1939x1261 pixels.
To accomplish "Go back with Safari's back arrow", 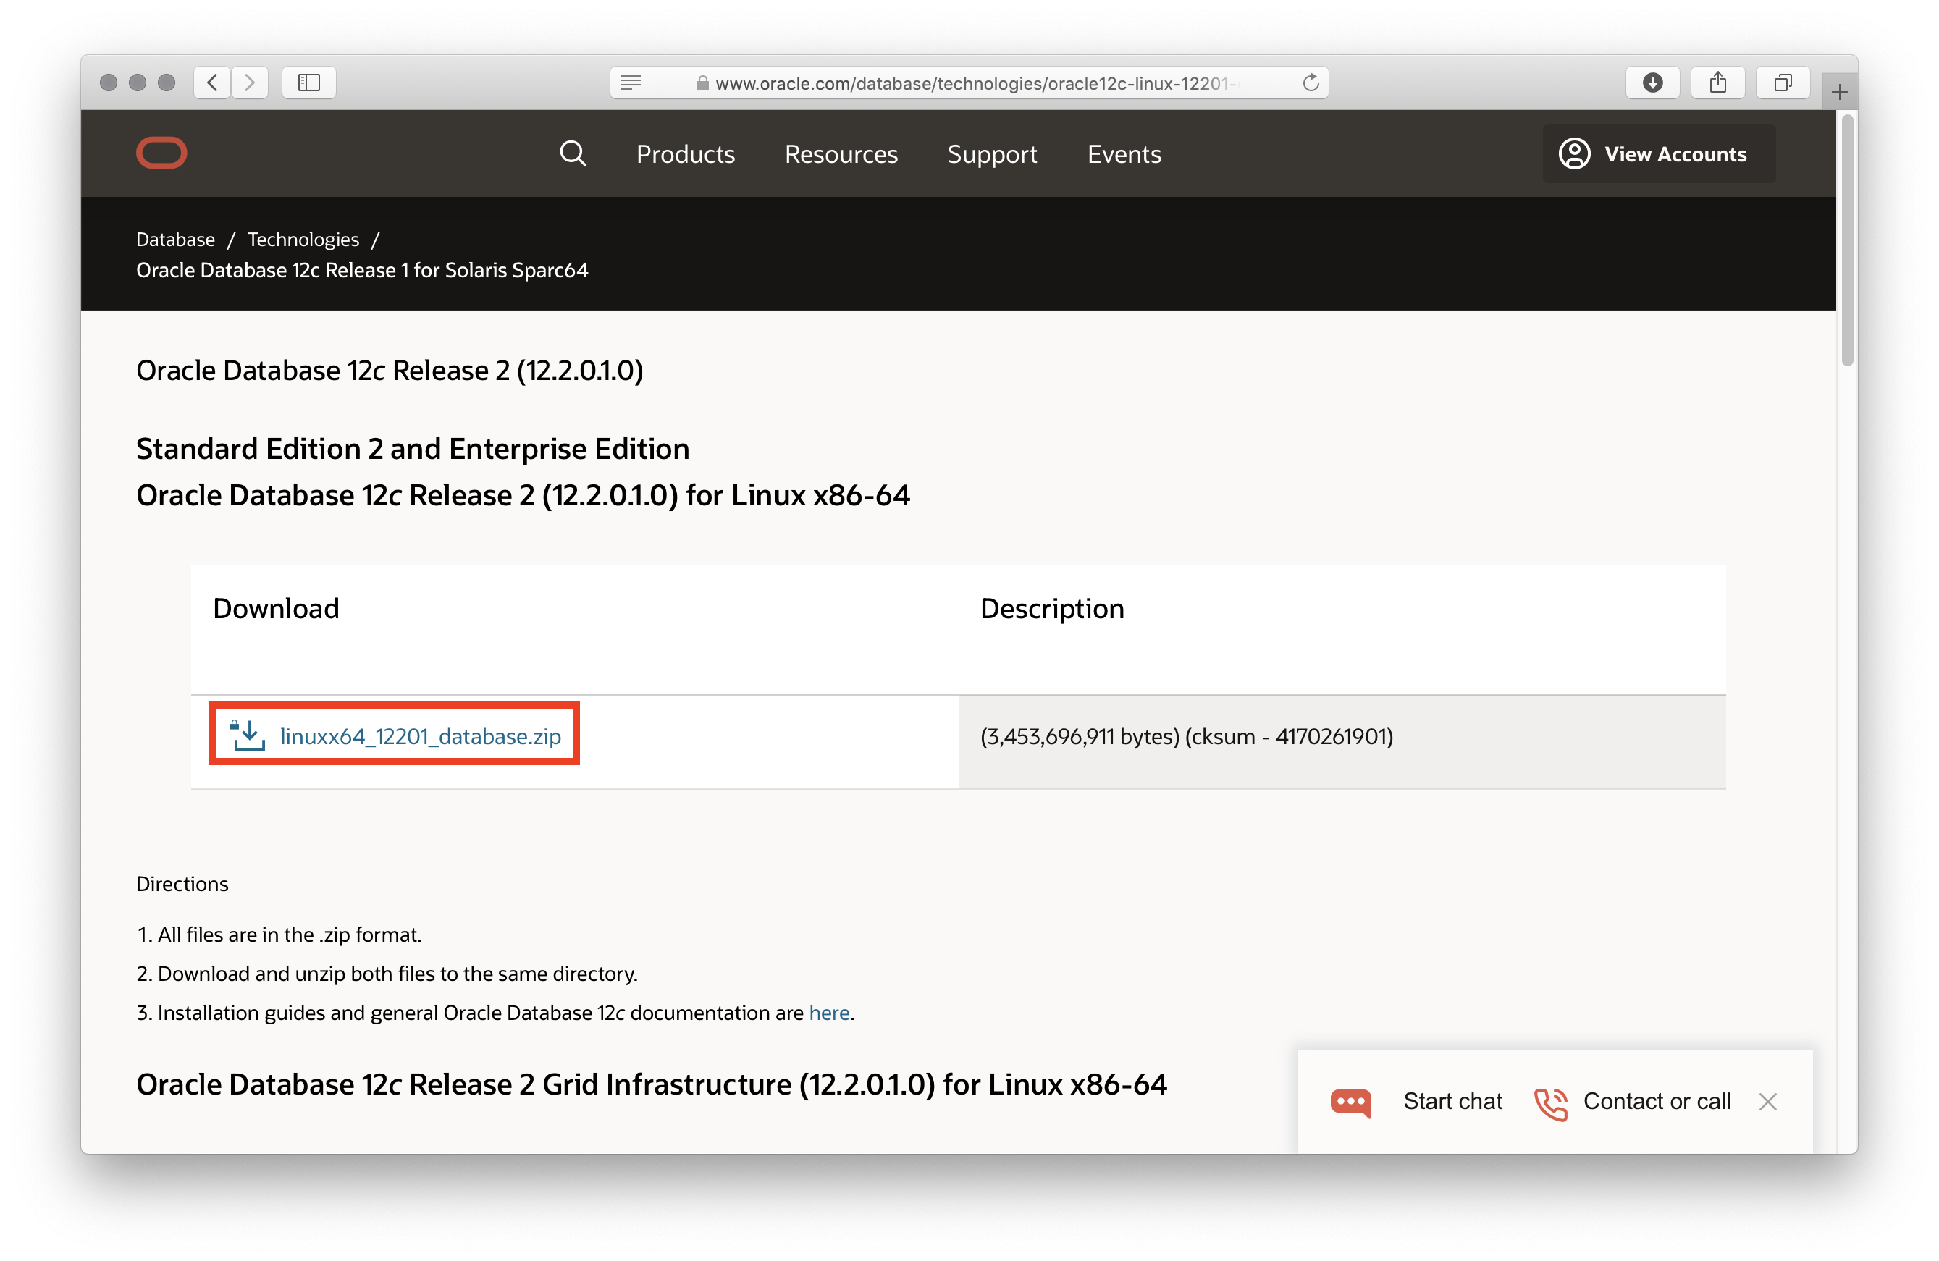I will (x=213, y=83).
